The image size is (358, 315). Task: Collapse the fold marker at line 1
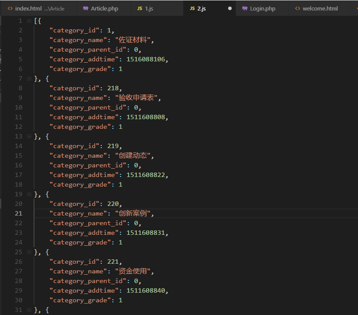tap(29, 21)
